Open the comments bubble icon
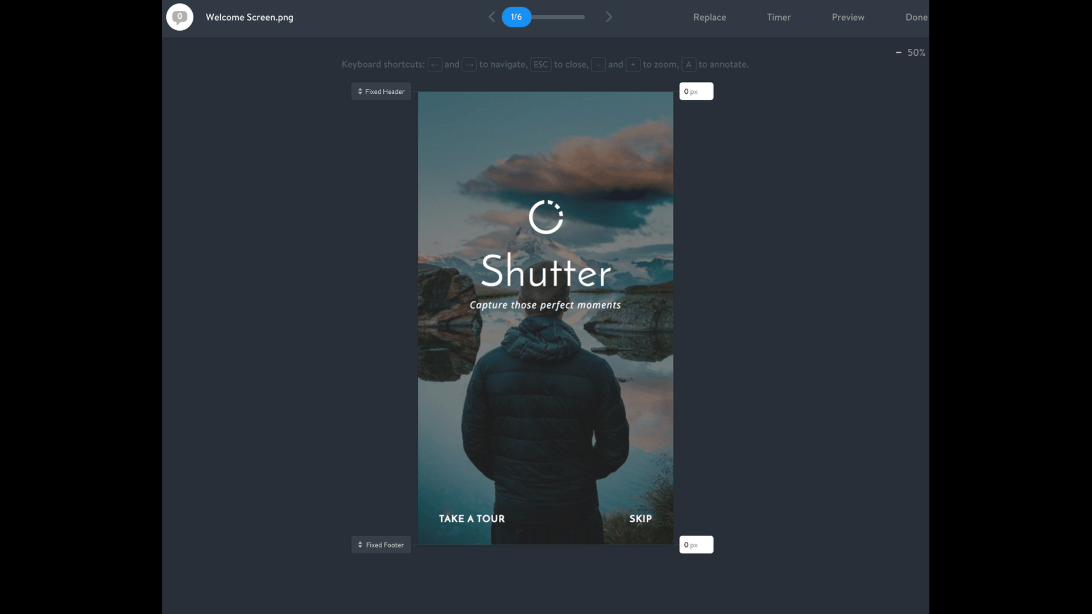The width and height of the screenshot is (1092, 614). (180, 17)
